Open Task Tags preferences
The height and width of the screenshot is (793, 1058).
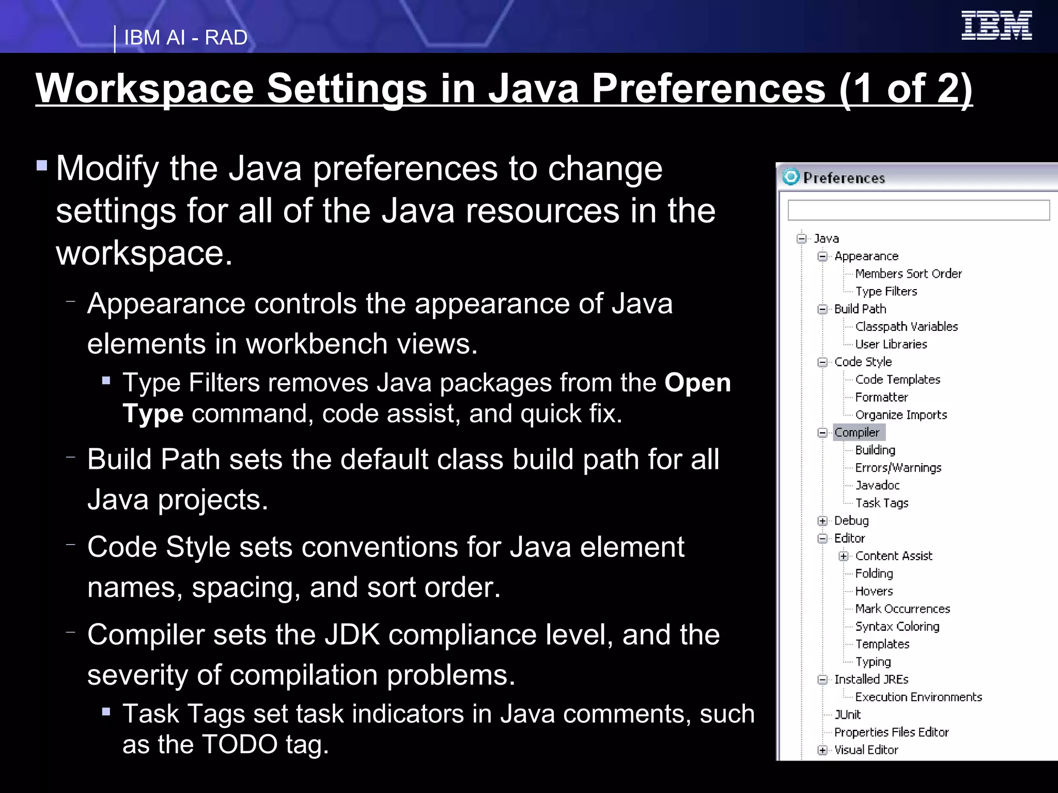point(881,503)
